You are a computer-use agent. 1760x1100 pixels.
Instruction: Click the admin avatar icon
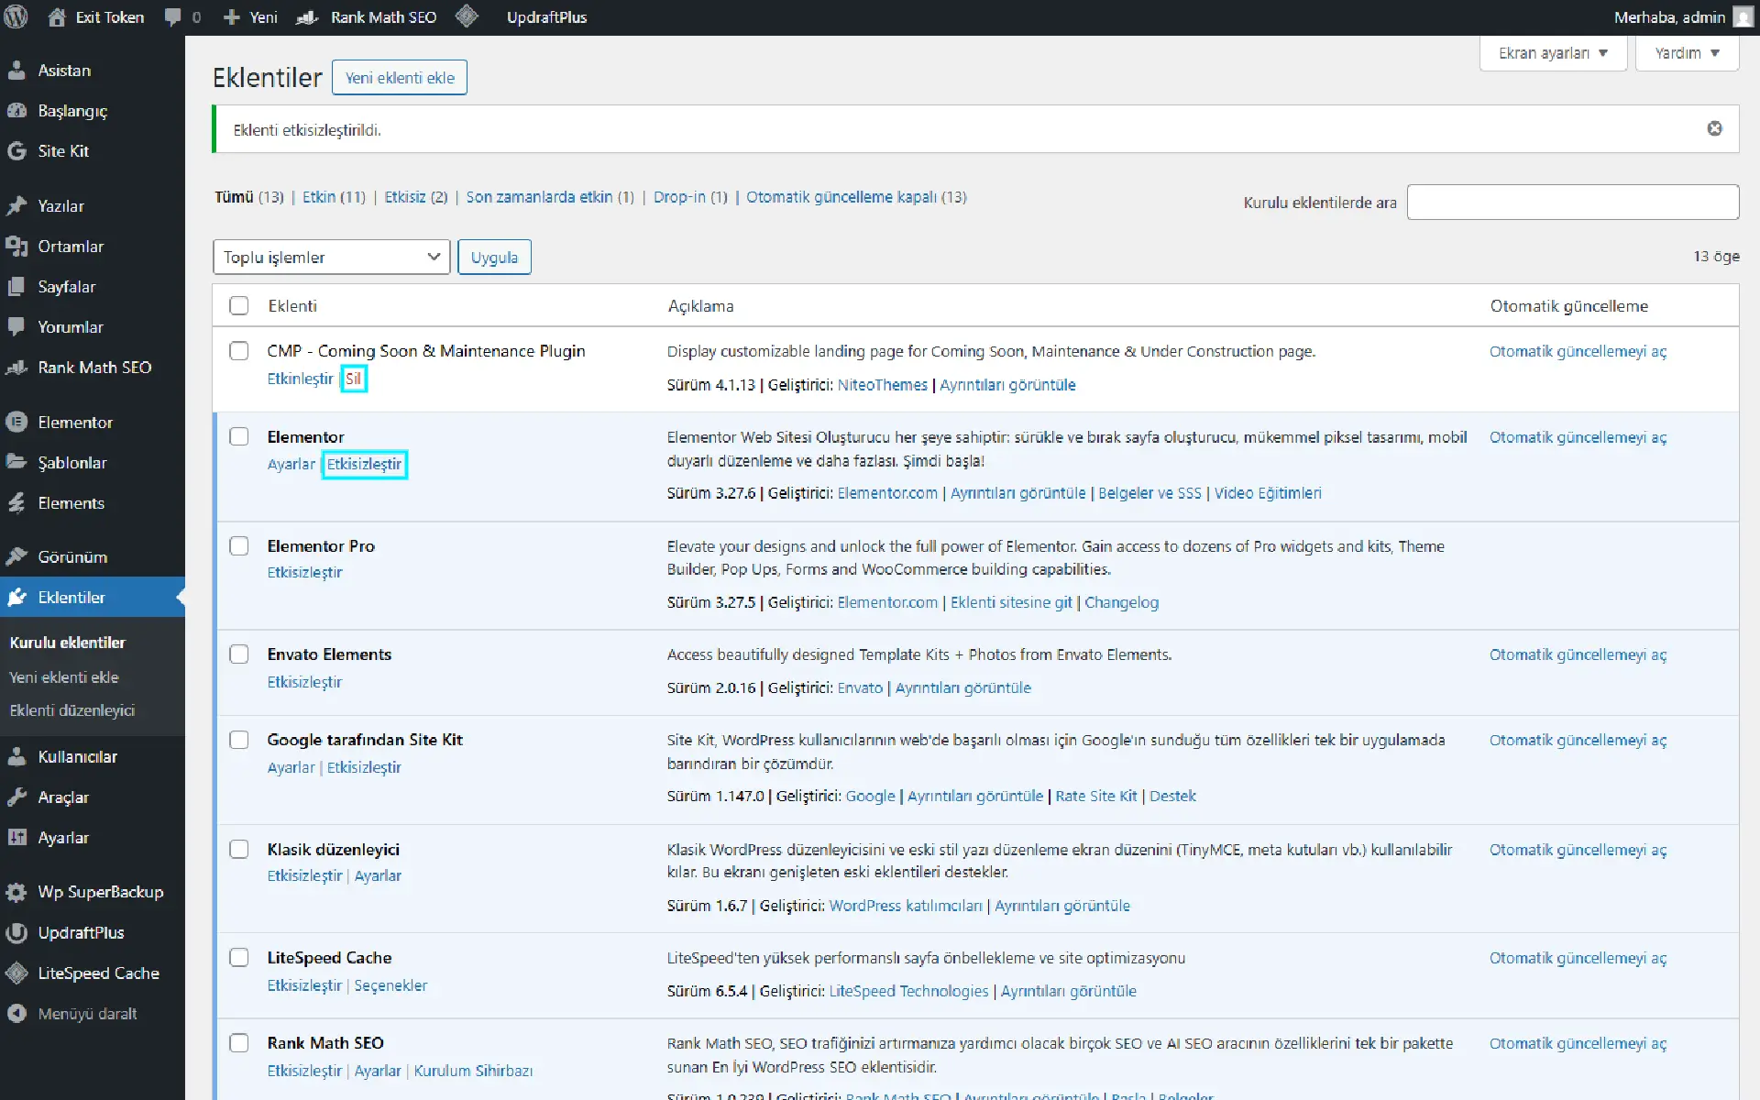pyautogui.click(x=1743, y=17)
